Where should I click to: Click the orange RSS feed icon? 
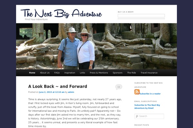click(137, 92)
